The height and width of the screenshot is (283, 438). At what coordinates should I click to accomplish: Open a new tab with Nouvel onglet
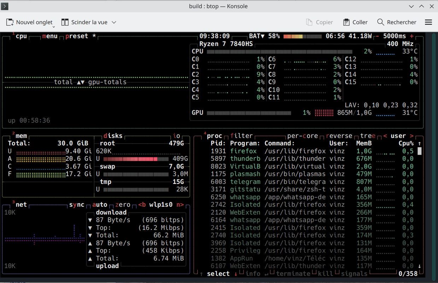pos(29,22)
